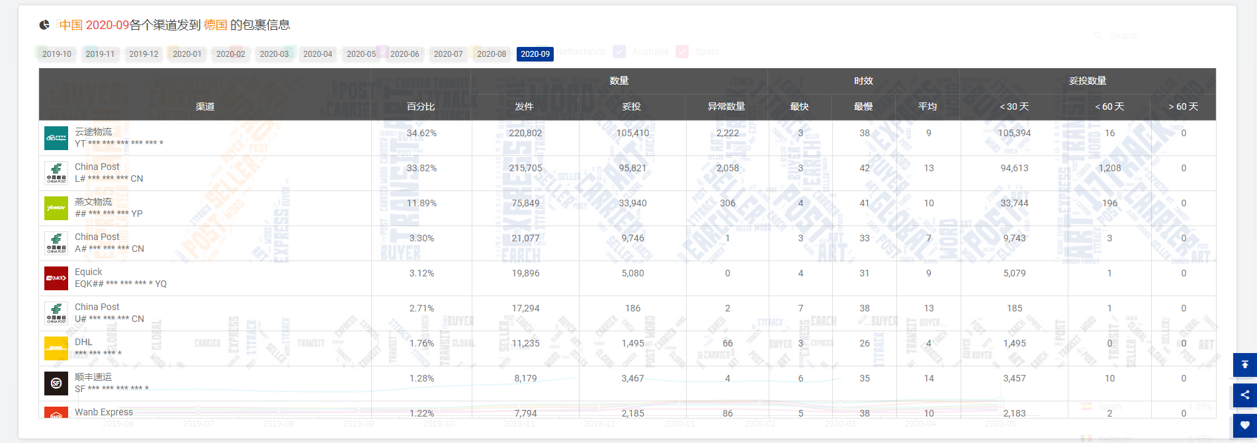Click the Equick red logo
Image resolution: width=1257 pixels, height=443 pixels.
(x=56, y=278)
